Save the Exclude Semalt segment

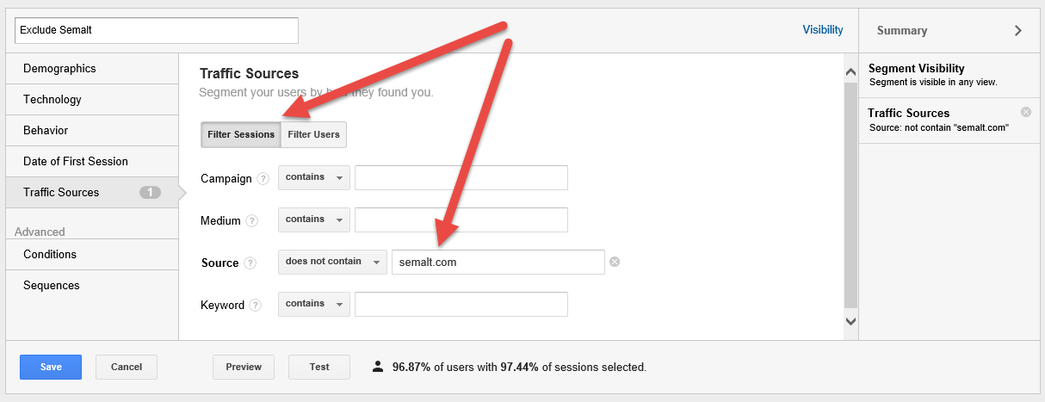[51, 367]
